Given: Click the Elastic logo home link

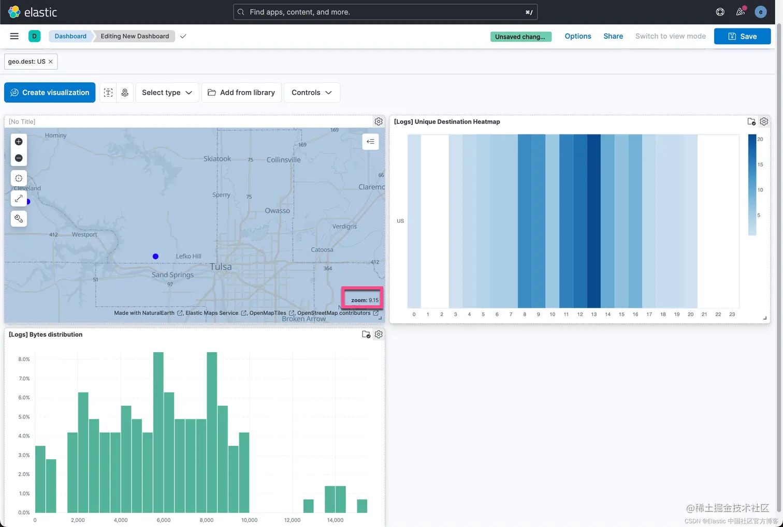Looking at the screenshot, I should 33,12.
